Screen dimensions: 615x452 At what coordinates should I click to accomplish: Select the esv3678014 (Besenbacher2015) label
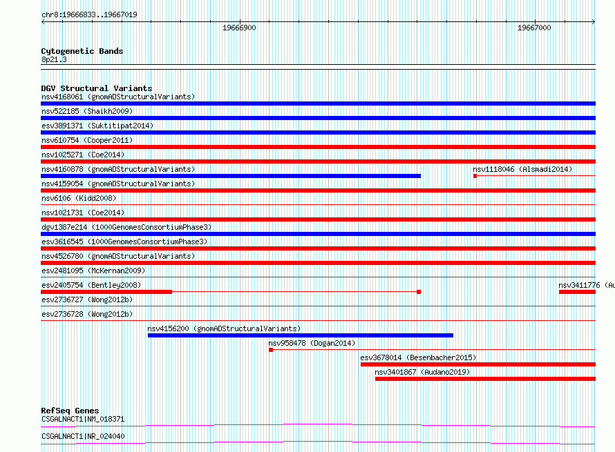[x=418, y=357]
